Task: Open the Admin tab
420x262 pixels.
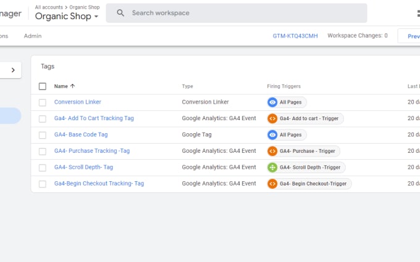Action: [x=33, y=36]
